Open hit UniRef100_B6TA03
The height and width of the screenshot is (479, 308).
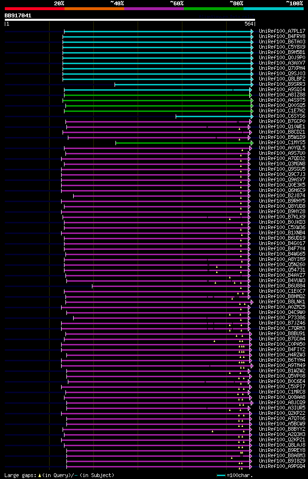pyautogui.click(x=282, y=41)
